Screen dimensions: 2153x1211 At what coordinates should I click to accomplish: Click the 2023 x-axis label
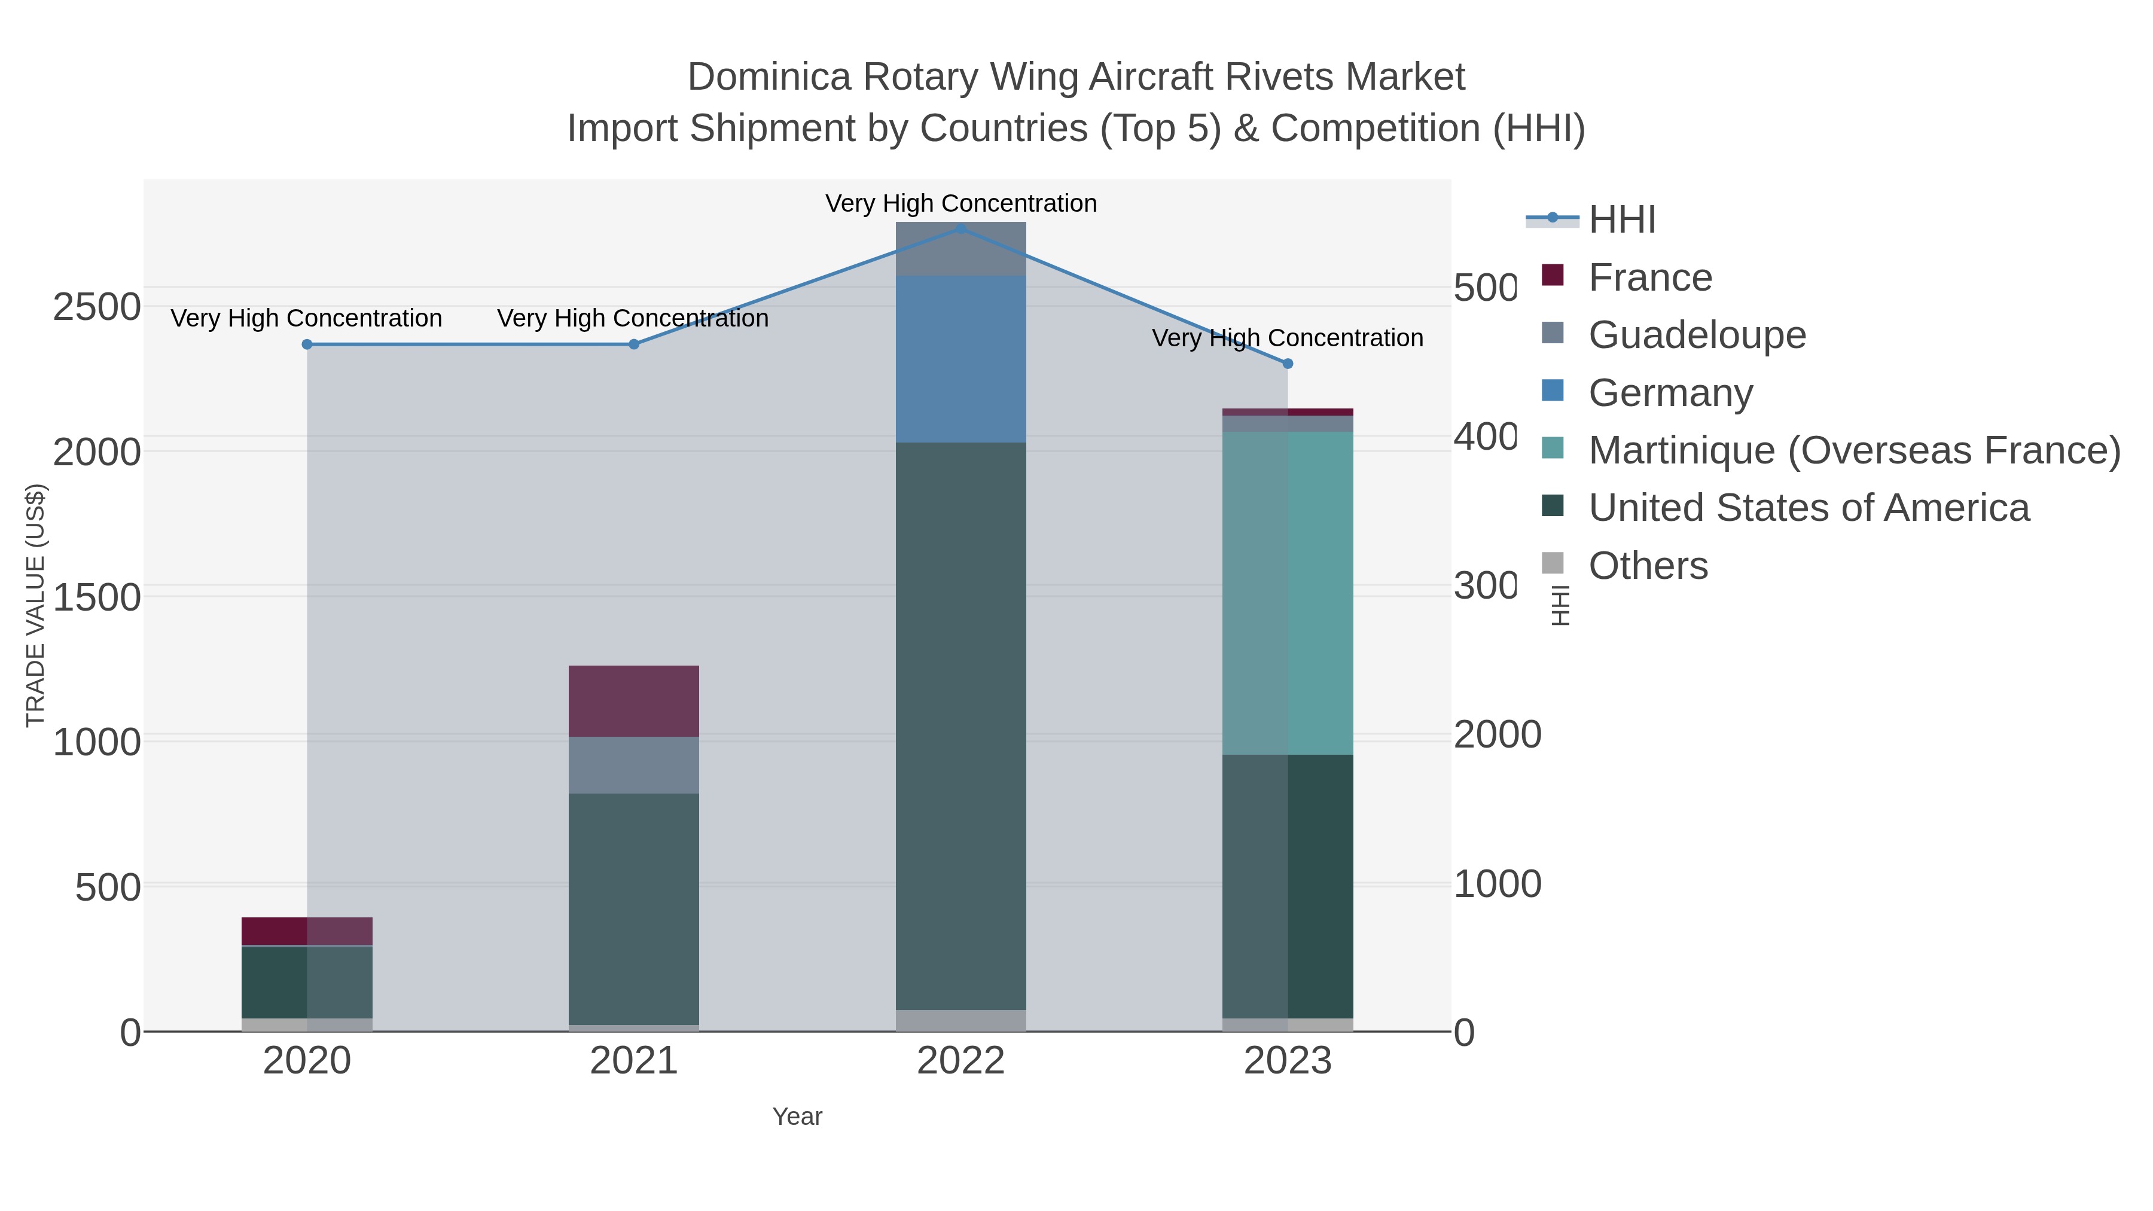[x=1288, y=1061]
